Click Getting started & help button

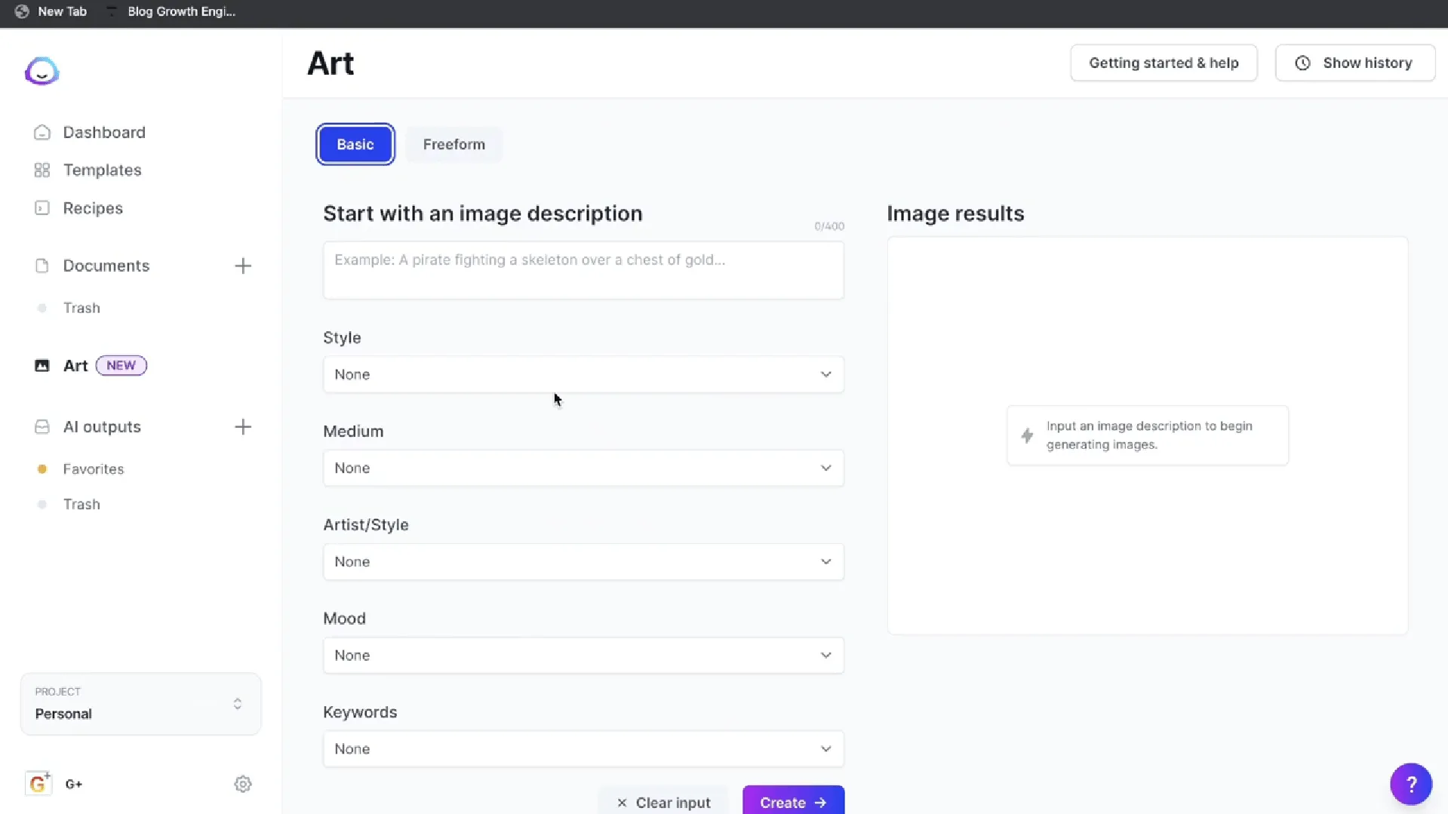click(x=1164, y=63)
